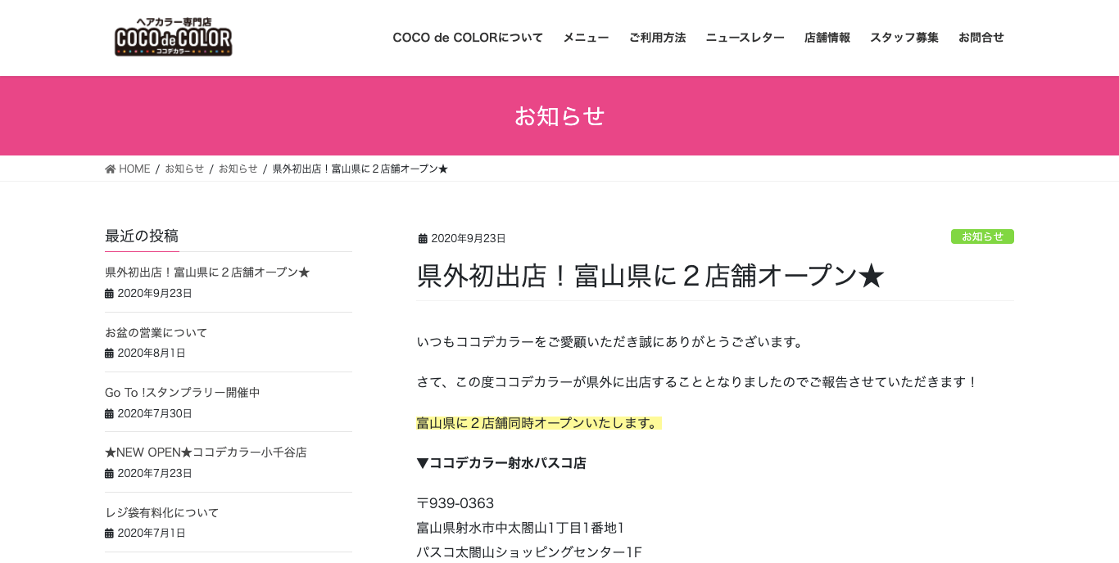Click calendar icon next to 2020年7月1日
1119x563 pixels.
click(109, 534)
